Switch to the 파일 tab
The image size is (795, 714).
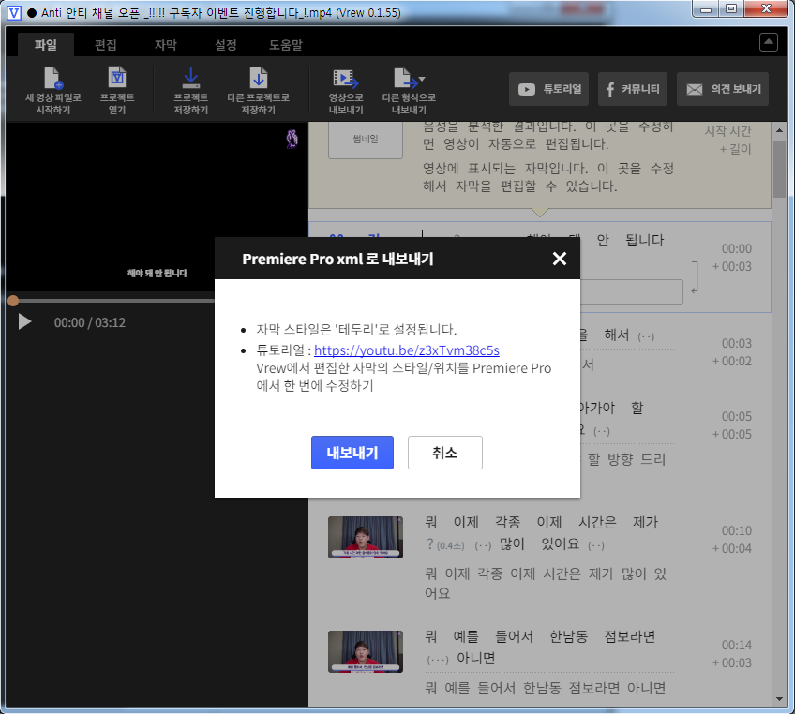[x=46, y=45]
